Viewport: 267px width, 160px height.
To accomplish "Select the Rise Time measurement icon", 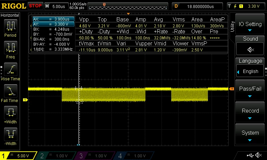I will pyautogui.click(x=11, y=69).
